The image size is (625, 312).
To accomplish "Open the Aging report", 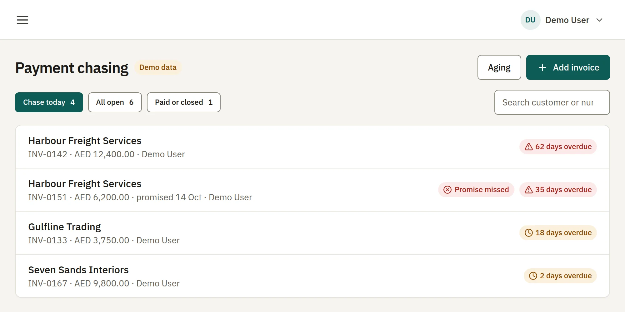I will coord(499,67).
